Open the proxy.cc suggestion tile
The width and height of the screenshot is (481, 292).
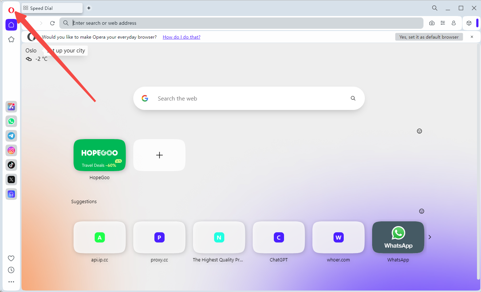[x=159, y=237]
